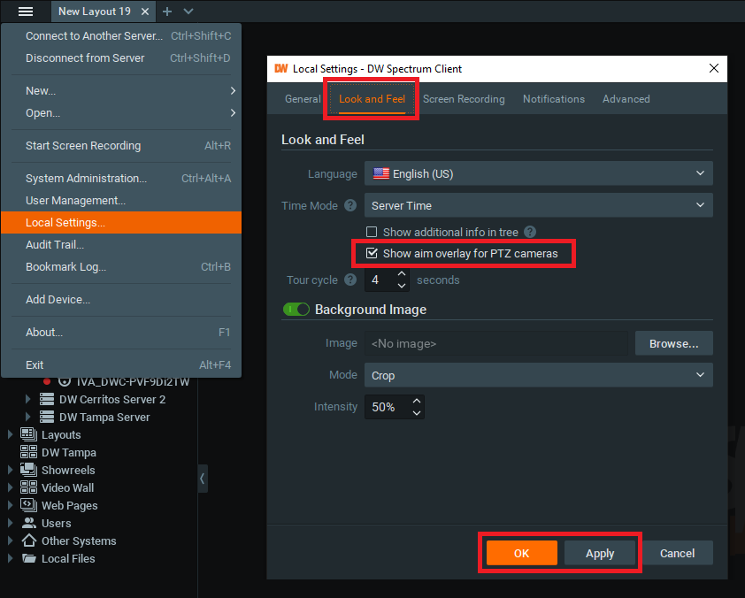
Task: Switch to the Screen Recording tab
Action: click(464, 99)
